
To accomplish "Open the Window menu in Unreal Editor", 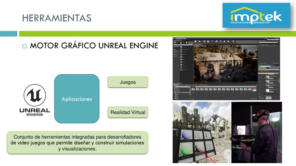I will pyautogui.click(x=179, y=39).
